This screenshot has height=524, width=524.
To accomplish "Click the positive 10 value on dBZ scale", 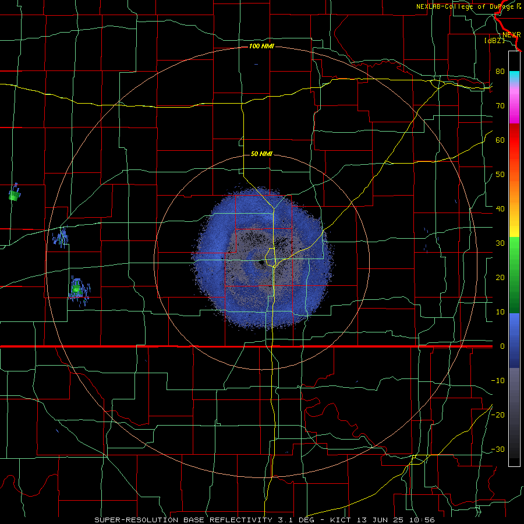I will pyautogui.click(x=500, y=312).
